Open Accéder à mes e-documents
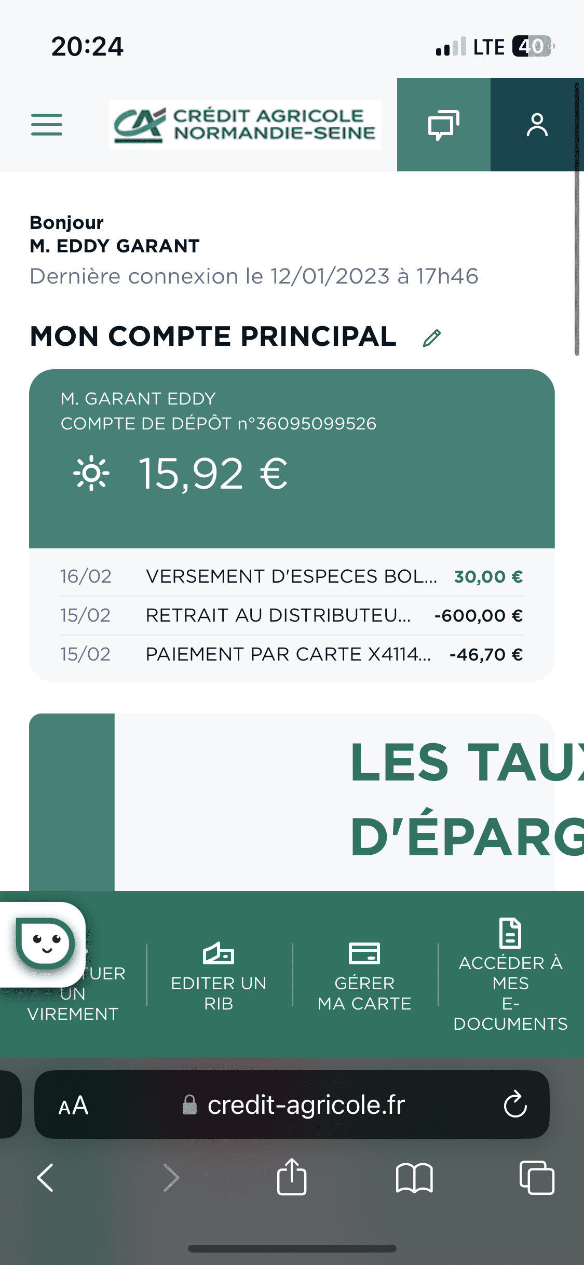The width and height of the screenshot is (584, 1265). 510,975
